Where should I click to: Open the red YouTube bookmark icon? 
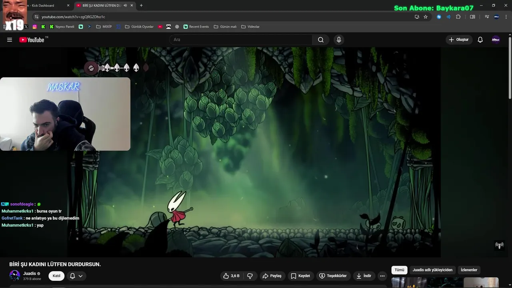(160, 27)
